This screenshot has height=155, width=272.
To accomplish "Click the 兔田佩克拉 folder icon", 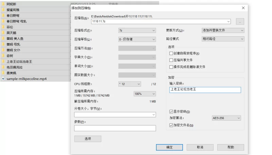I will (x=3, y=67).
